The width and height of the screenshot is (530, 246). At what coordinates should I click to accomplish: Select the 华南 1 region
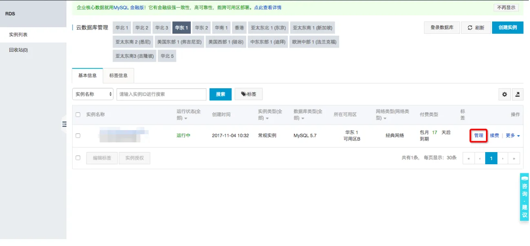pos(221,28)
